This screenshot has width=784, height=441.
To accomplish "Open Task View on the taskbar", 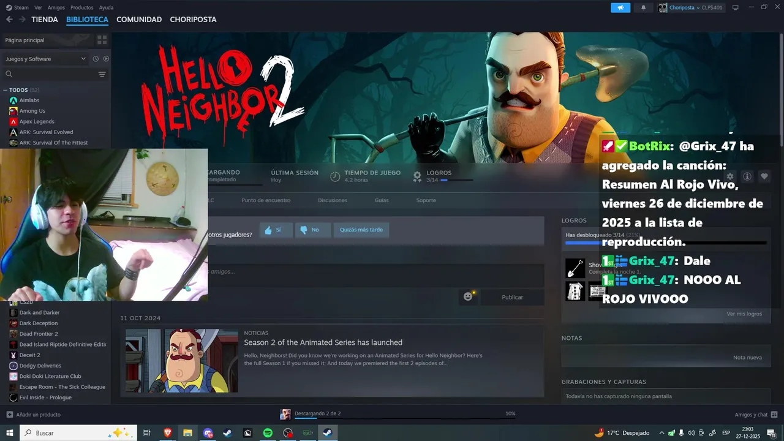I will (x=147, y=433).
